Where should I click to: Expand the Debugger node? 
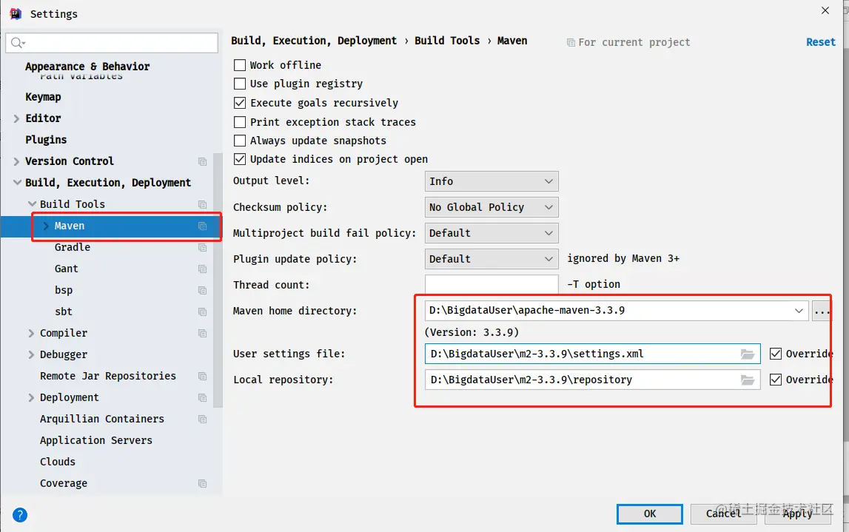pyautogui.click(x=31, y=354)
